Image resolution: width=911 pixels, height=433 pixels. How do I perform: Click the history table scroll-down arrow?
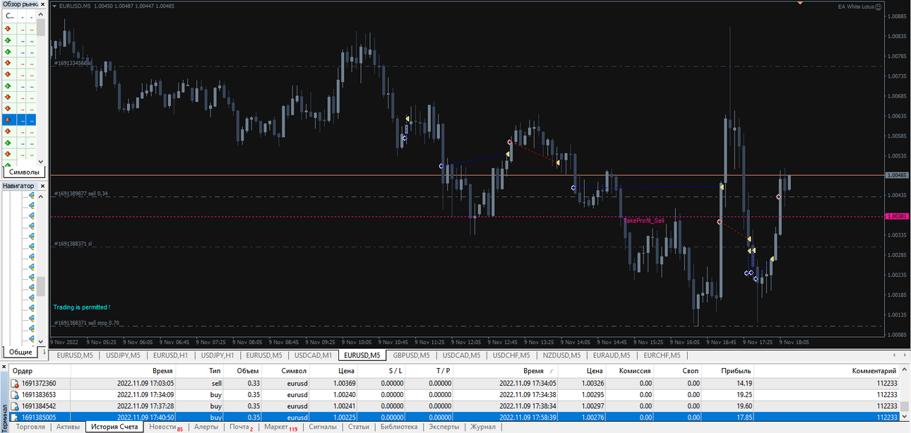click(904, 417)
